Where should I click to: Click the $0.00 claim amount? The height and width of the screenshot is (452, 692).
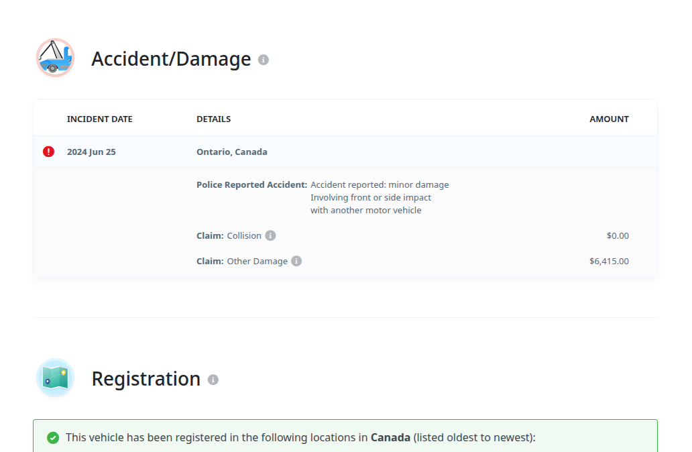click(618, 235)
